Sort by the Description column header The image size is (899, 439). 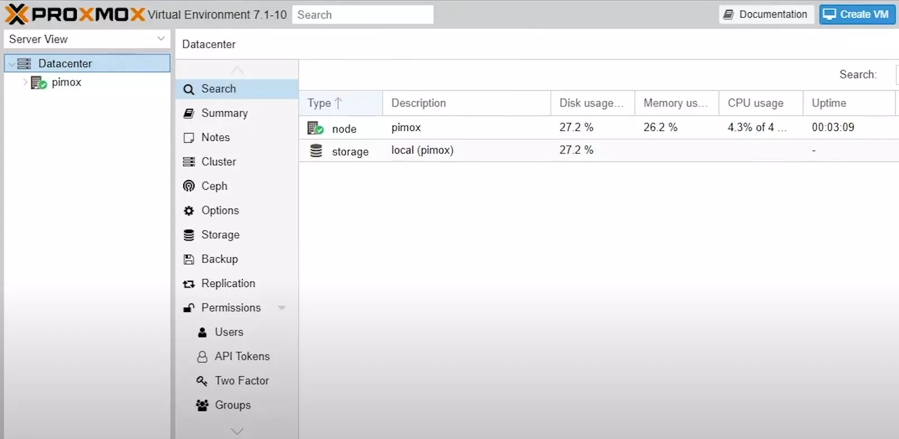tap(467, 103)
